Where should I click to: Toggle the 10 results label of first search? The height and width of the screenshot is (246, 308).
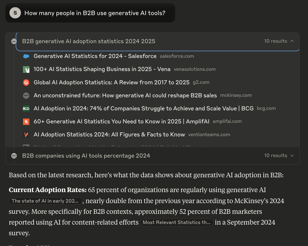coord(276,41)
